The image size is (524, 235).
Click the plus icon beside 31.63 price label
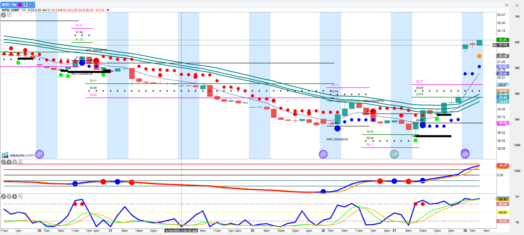(494, 45)
